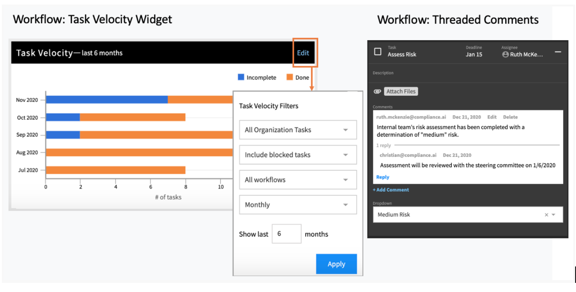Click the blue Incomplete legend square
Image resolution: width=576 pixels, height=292 pixels.
pyautogui.click(x=241, y=77)
